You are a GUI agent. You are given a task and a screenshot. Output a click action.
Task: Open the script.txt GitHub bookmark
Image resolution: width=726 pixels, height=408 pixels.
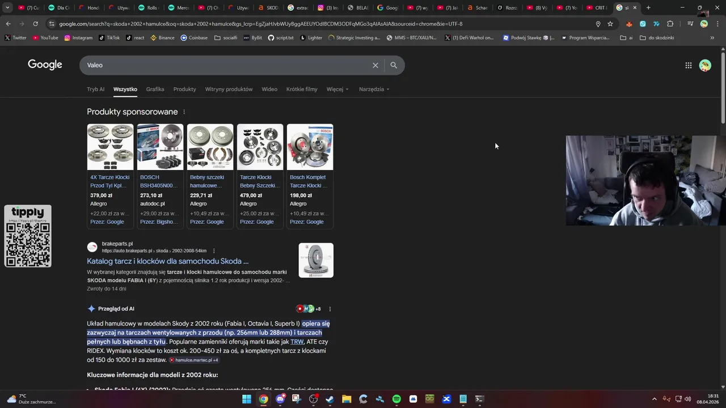(281, 38)
